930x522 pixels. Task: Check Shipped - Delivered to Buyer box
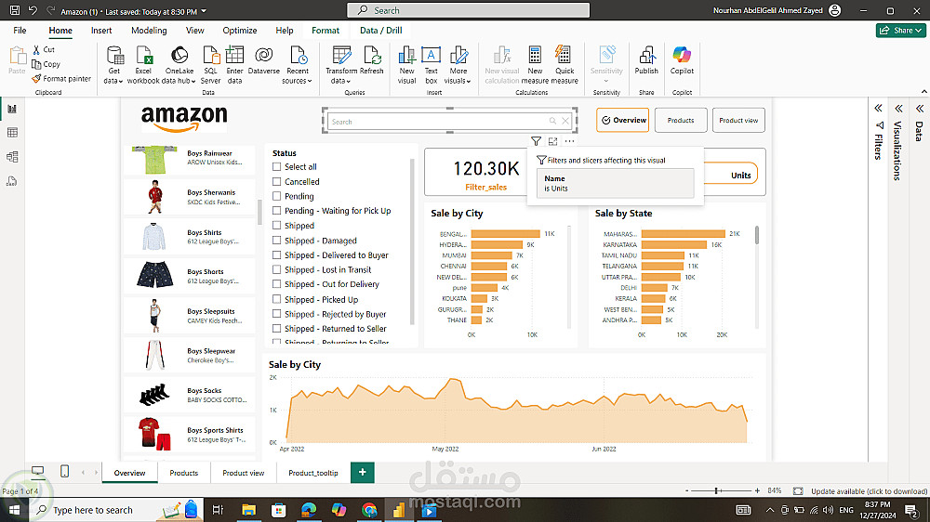pos(276,254)
